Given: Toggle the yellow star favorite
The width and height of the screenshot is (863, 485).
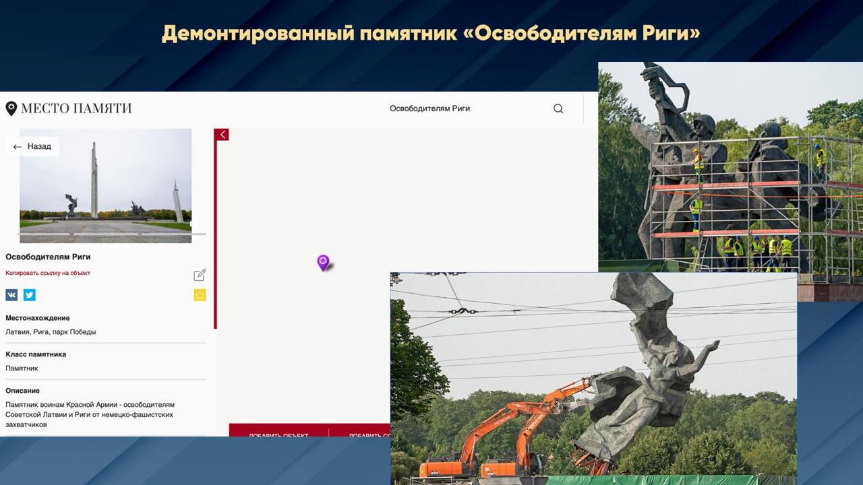Looking at the screenshot, I should [x=200, y=295].
